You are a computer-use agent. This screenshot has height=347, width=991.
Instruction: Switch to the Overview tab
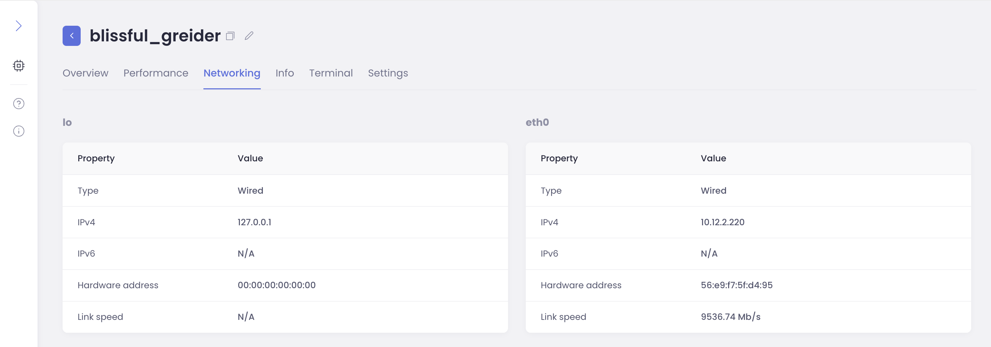86,73
